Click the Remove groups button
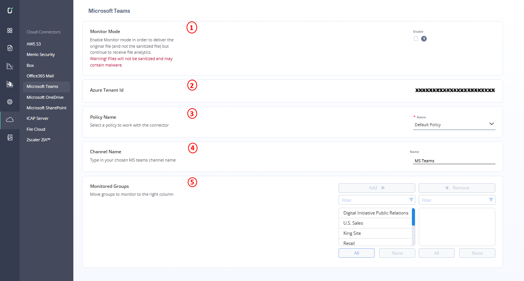This screenshot has height=281, width=524. click(x=457, y=188)
